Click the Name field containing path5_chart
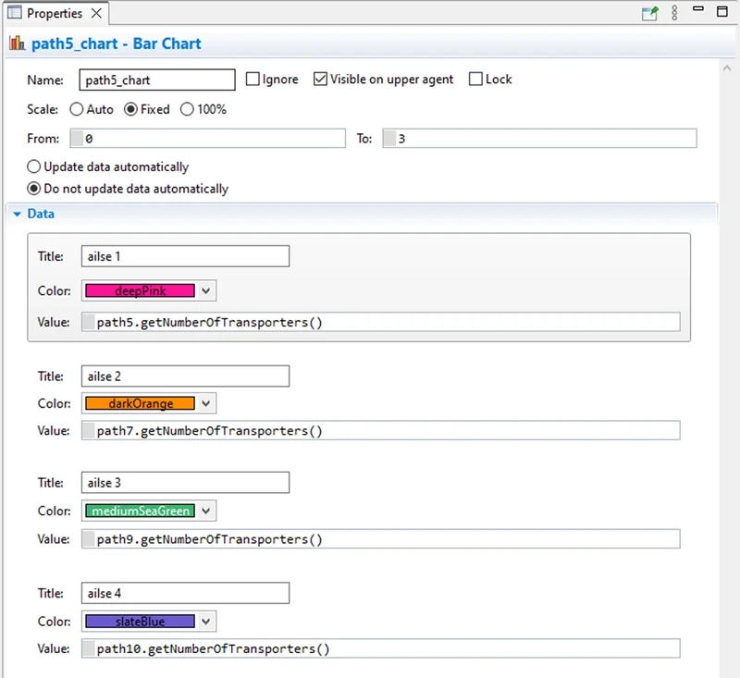This screenshot has height=678, width=740. click(155, 80)
